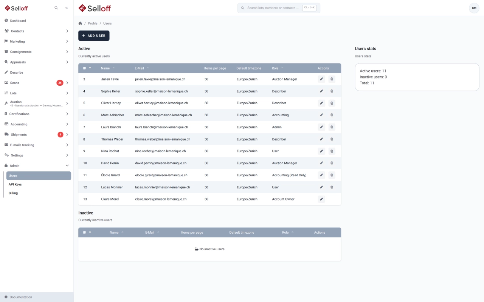
Task: Expand the Auction sidebar section
Action: (67, 103)
